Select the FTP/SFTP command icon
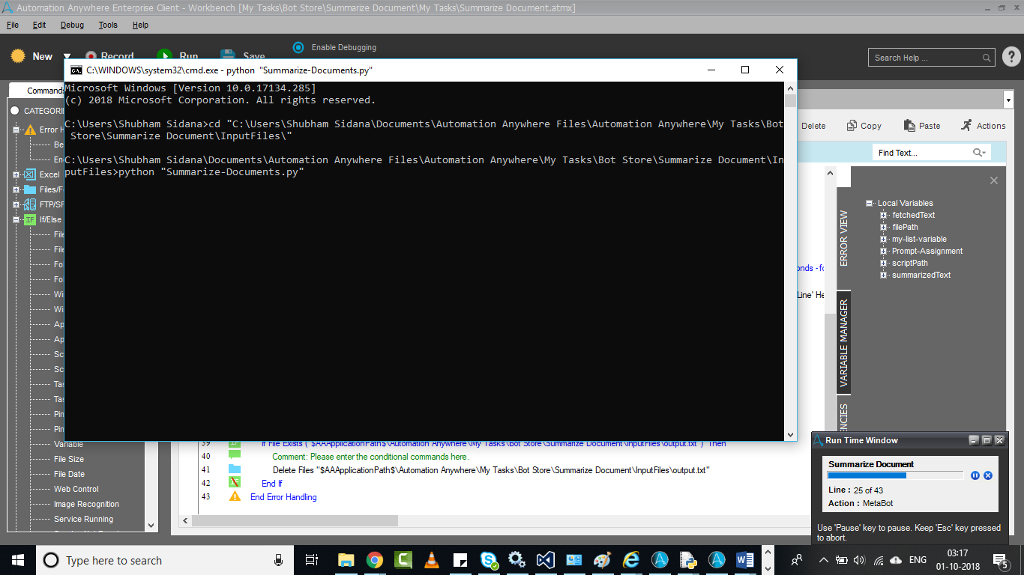The width and height of the screenshot is (1024, 575). click(30, 204)
